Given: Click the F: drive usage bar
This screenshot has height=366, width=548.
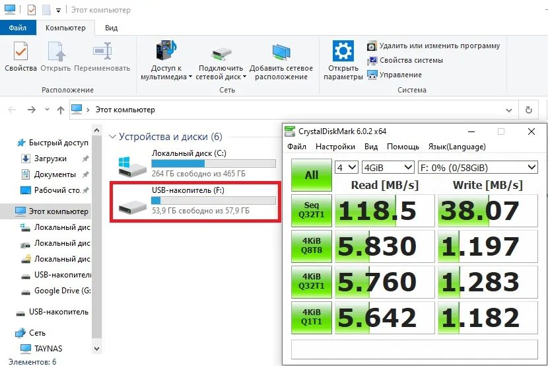Looking at the screenshot, I should tap(213, 200).
